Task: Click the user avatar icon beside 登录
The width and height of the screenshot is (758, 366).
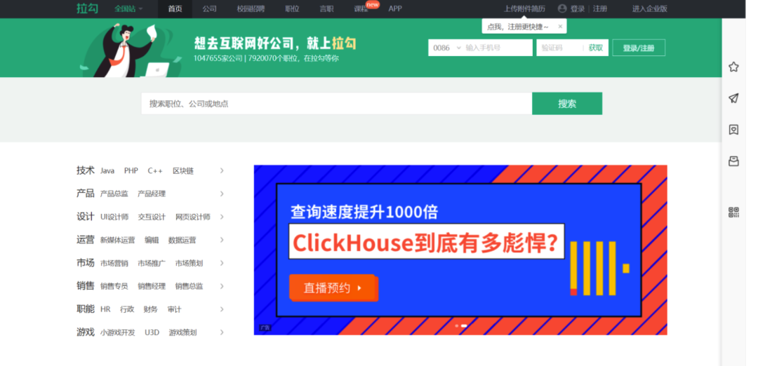Action: pos(561,8)
